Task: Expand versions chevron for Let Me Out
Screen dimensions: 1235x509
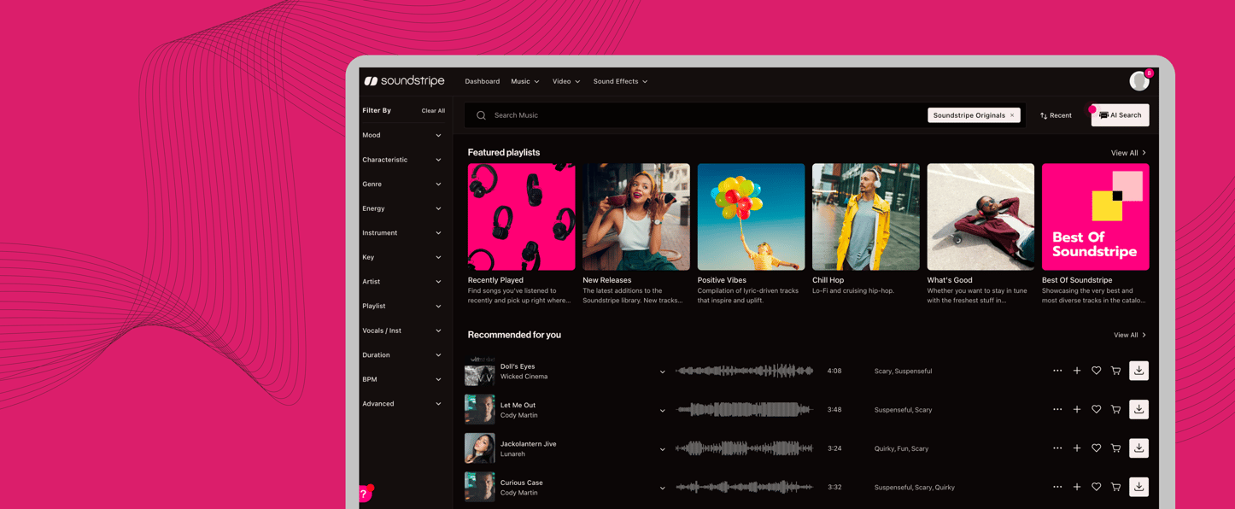Action: [x=662, y=411]
